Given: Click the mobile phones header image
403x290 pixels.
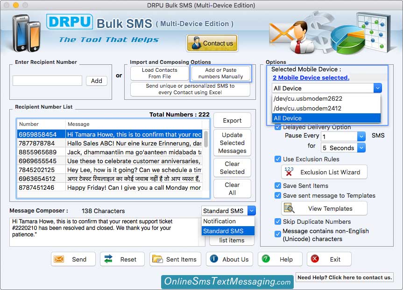Looking at the screenshot, I should 27,34.
